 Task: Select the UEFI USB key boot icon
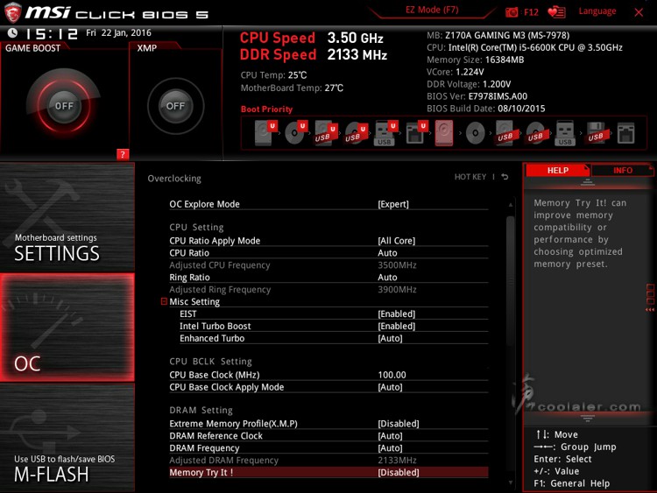click(x=386, y=133)
